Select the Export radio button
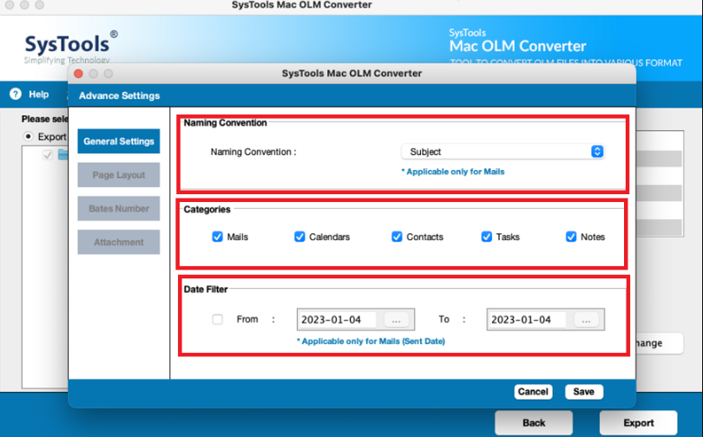Image resolution: width=703 pixels, height=437 pixels. 29,136
